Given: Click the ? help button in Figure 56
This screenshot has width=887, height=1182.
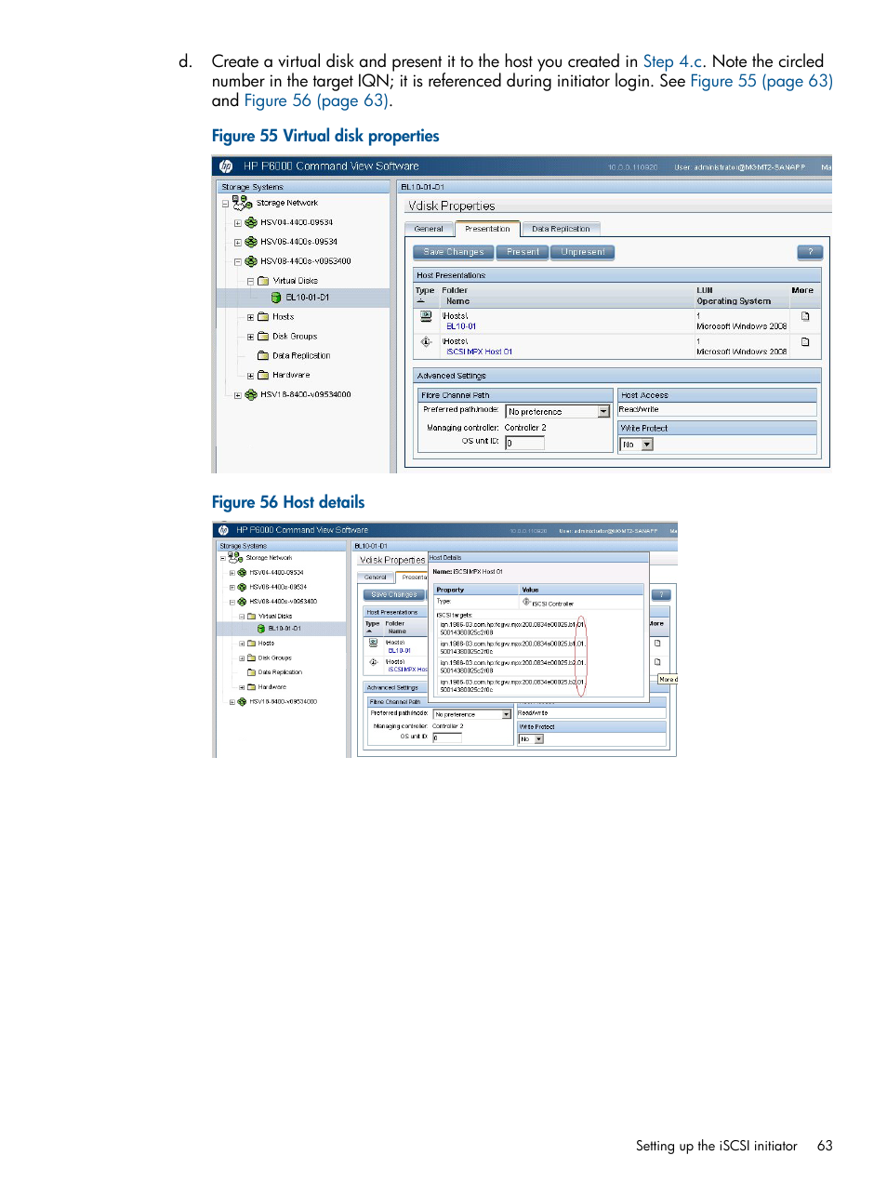Looking at the screenshot, I should 661,594.
